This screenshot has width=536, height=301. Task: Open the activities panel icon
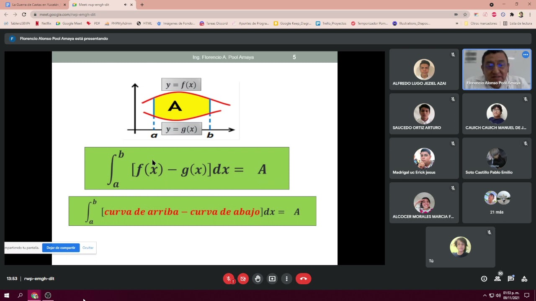pyautogui.click(x=524, y=279)
